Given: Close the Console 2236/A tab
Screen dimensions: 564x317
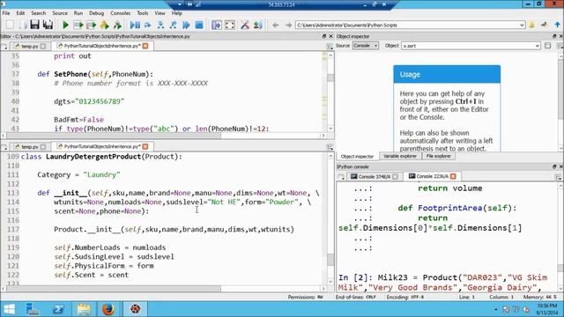Looking at the screenshot, I should pyautogui.click(x=453, y=176).
